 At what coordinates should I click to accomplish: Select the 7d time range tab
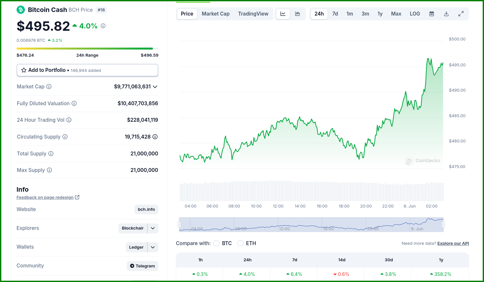pyautogui.click(x=335, y=14)
